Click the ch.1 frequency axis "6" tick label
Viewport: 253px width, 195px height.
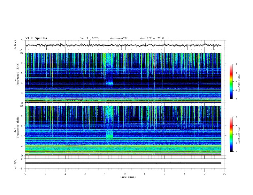point(22,73)
